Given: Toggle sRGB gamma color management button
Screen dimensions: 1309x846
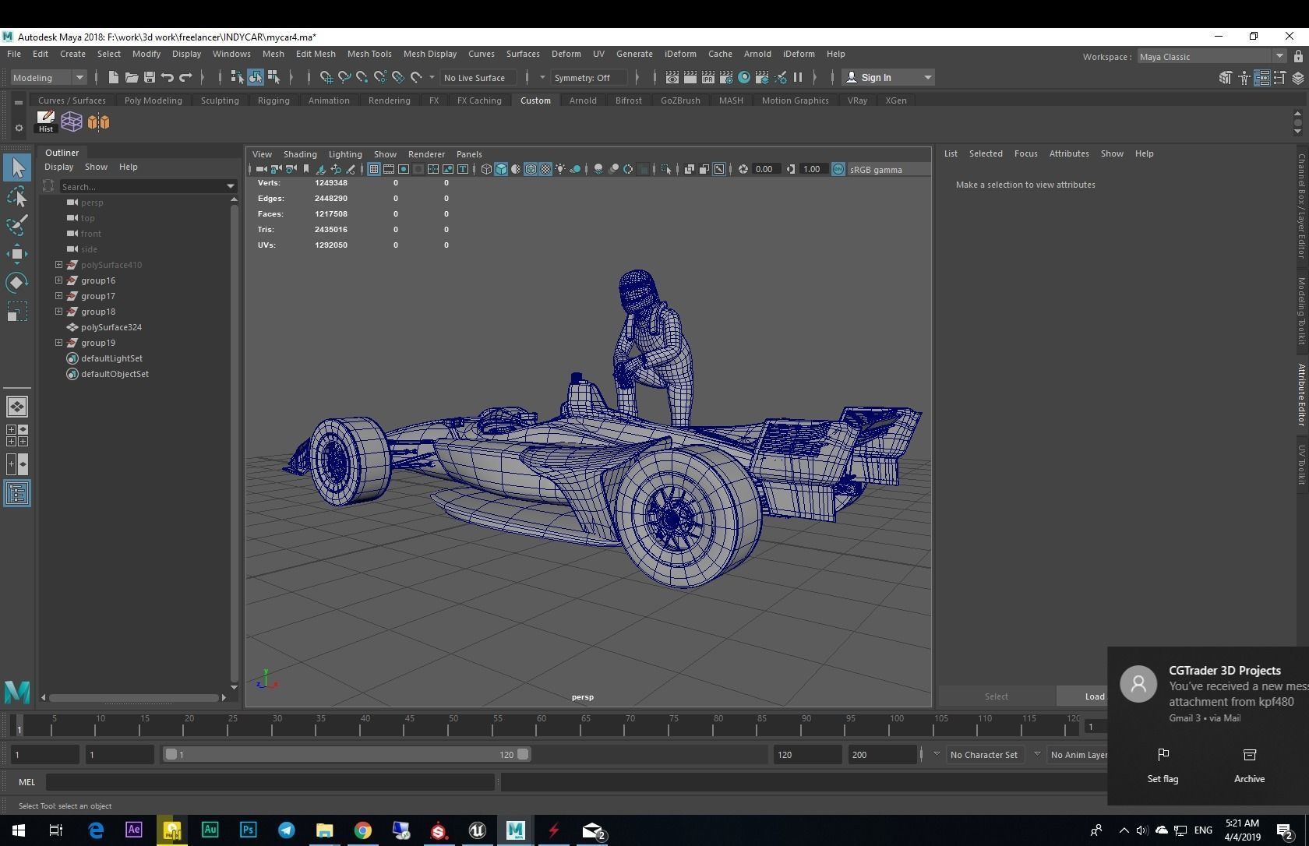Looking at the screenshot, I should tap(838, 169).
